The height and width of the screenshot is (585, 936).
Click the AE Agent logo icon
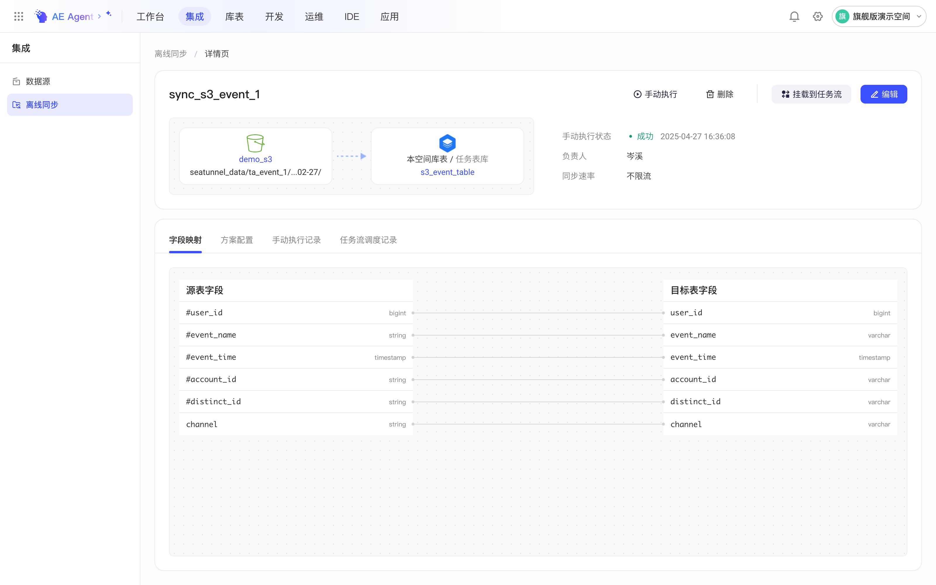point(41,16)
